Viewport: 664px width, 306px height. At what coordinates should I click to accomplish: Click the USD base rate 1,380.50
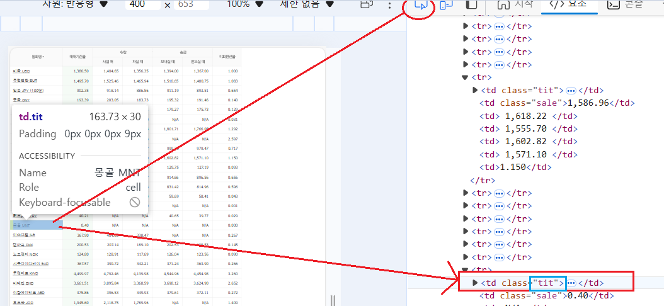(x=81, y=71)
